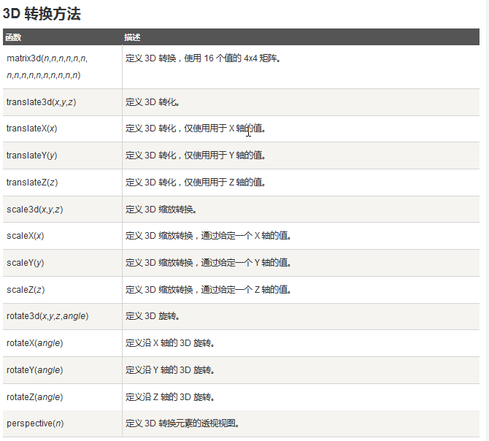Select the perspective(n) cell
489x441 pixels.
click(x=62, y=423)
